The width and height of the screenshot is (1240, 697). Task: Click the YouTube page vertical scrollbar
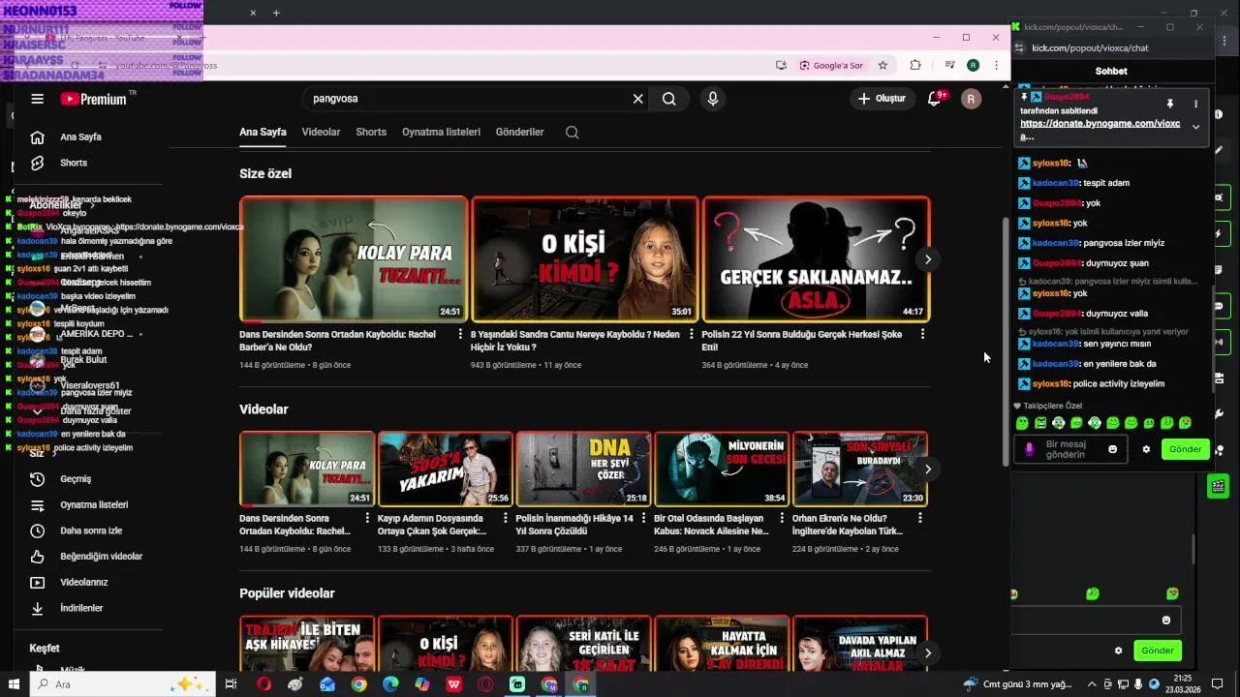1005,342
